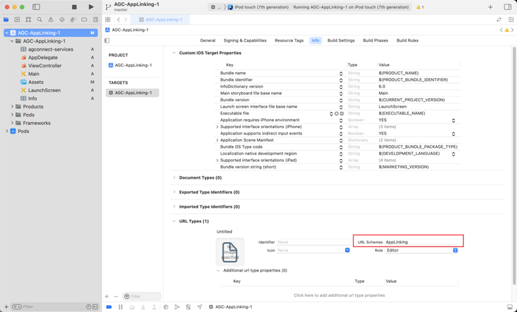The height and width of the screenshot is (312, 517).
Task: Open the Find navigator magnifier icon
Action: click(39, 20)
